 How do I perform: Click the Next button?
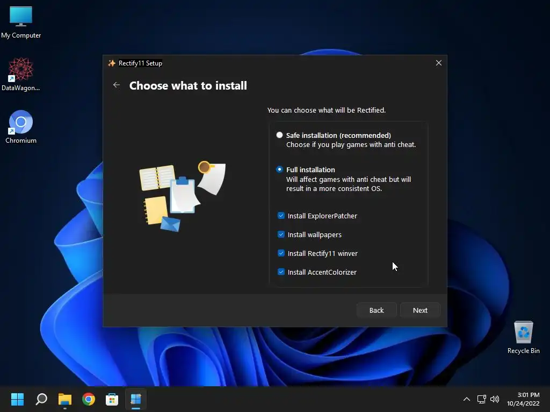tap(420, 310)
